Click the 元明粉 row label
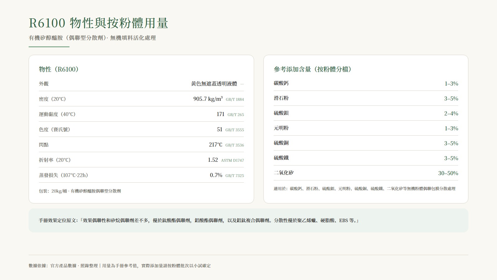 pyautogui.click(x=281, y=128)
